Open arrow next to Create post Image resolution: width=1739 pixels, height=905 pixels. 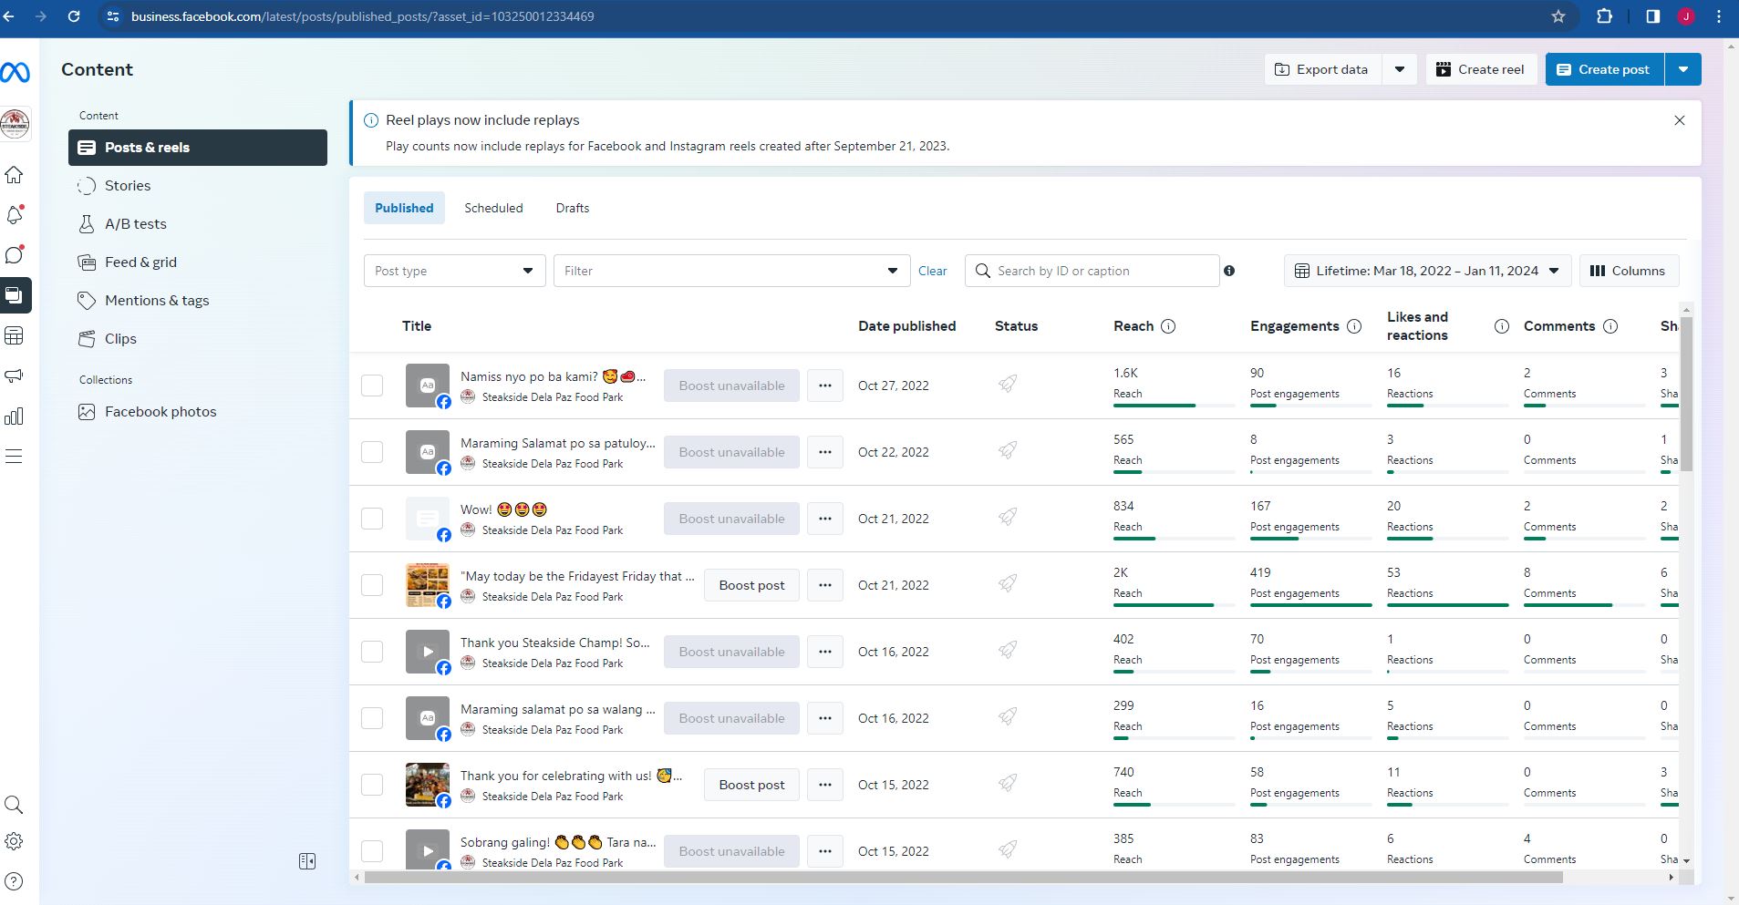[x=1683, y=69]
